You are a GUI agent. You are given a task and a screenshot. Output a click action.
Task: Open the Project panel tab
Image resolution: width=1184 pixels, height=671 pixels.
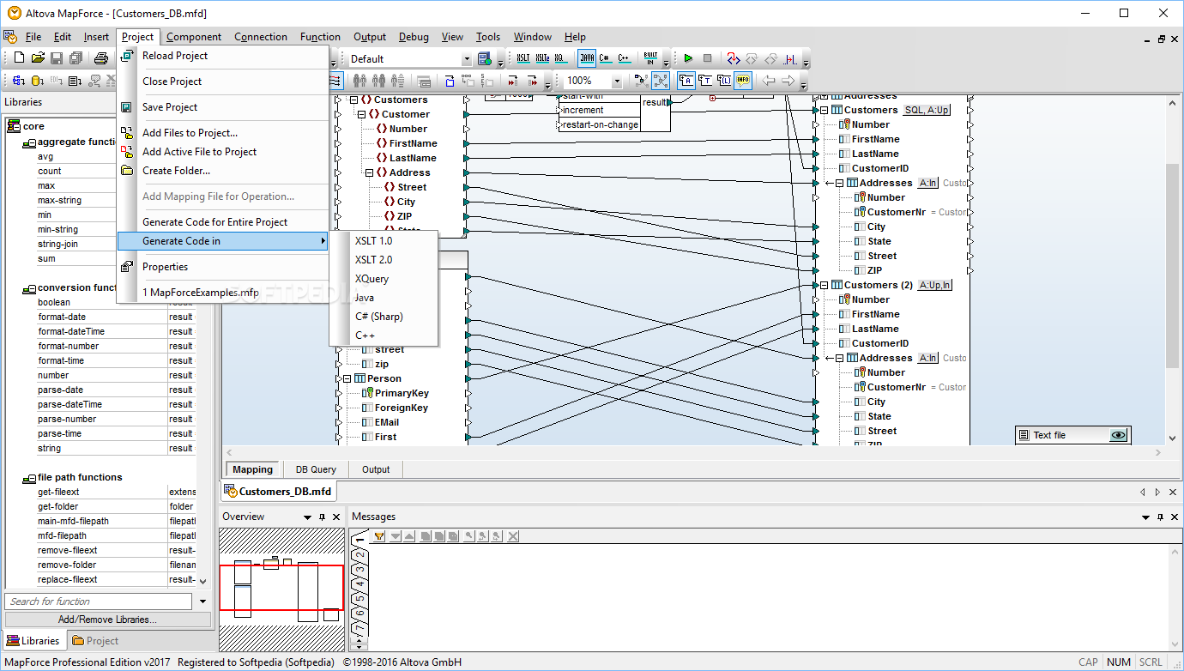click(95, 641)
